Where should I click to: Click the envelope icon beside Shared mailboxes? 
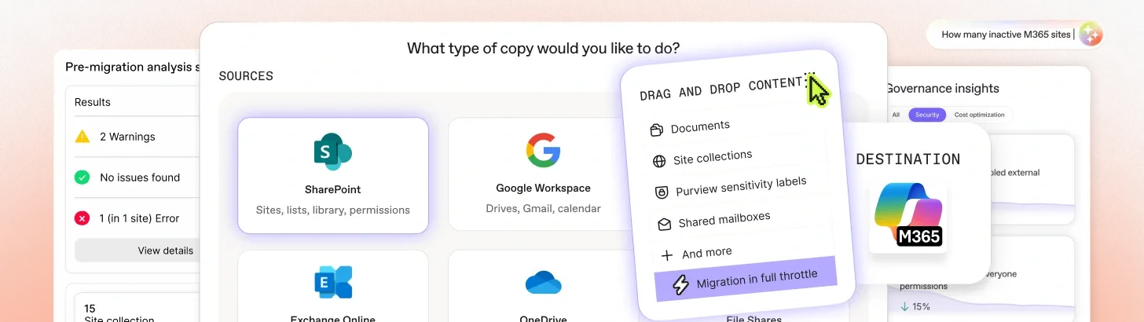click(665, 225)
